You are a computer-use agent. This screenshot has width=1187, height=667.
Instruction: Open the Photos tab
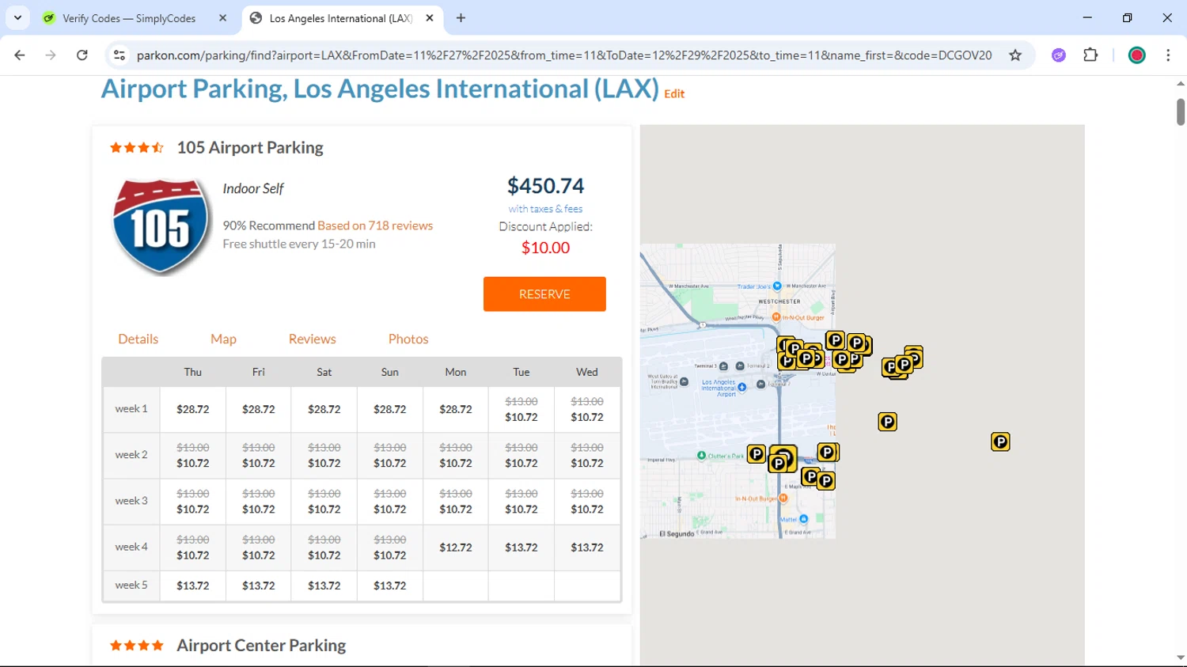pos(408,339)
